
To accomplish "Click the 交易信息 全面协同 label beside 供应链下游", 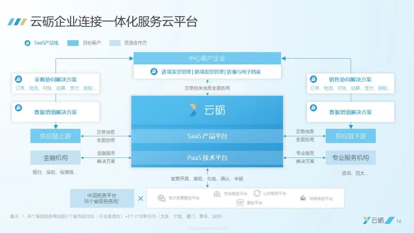I will [305, 135].
